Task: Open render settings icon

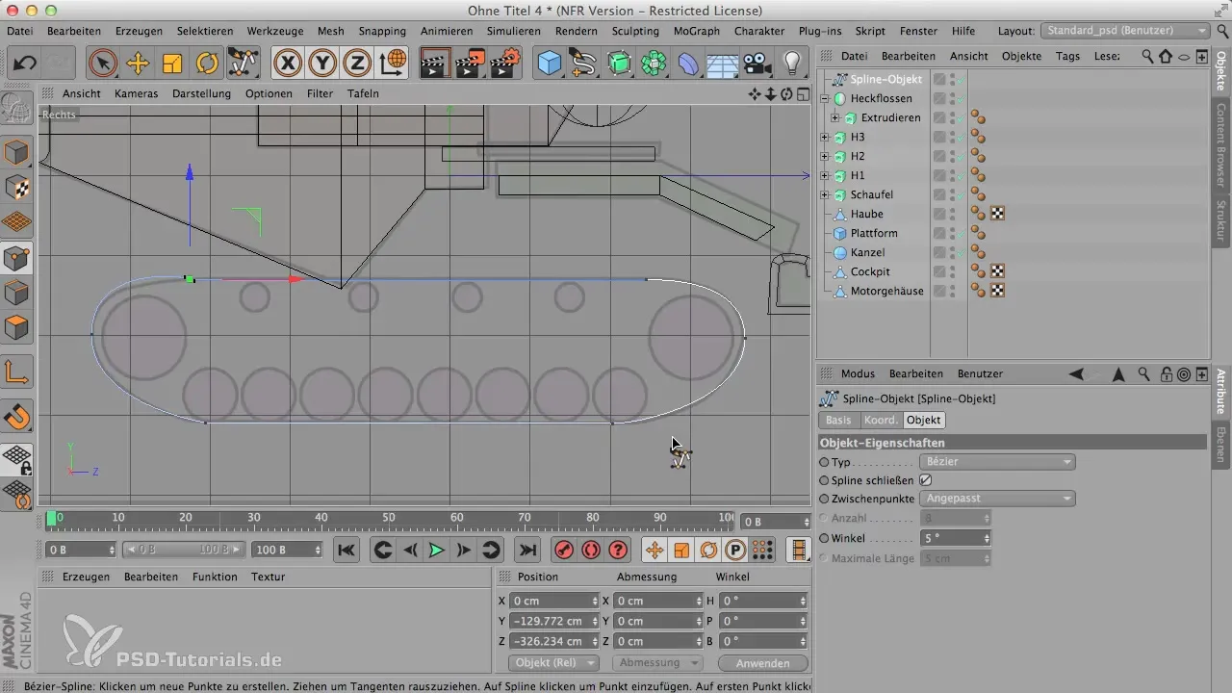Action: [x=505, y=64]
